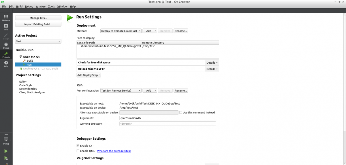Open the Welcome mode in sidebar
The height and width of the screenshot is (165, 346).
(6, 18)
